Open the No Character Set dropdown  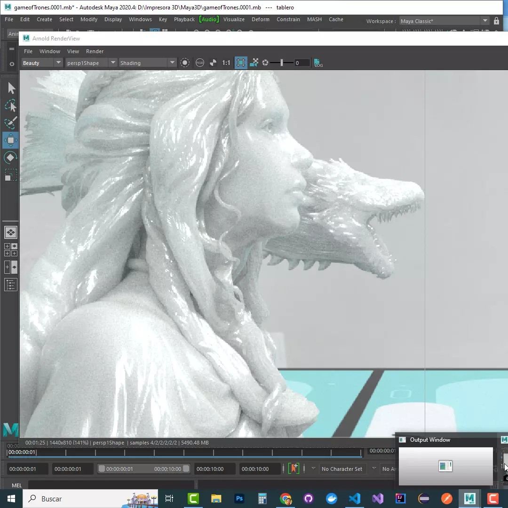pyautogui.click(x=343, y=469)
